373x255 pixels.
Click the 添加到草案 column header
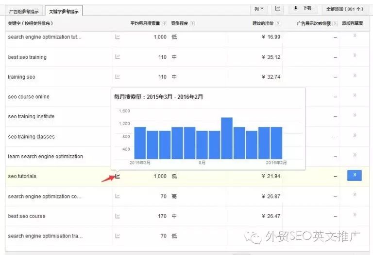pos(353,23)
